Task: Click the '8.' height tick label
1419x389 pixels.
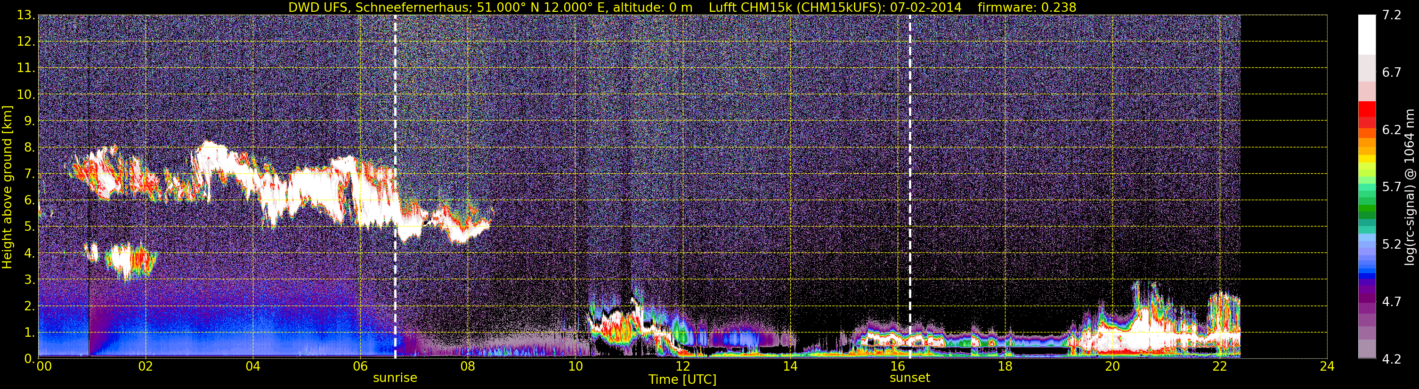Action: click(x=29, y=148)
